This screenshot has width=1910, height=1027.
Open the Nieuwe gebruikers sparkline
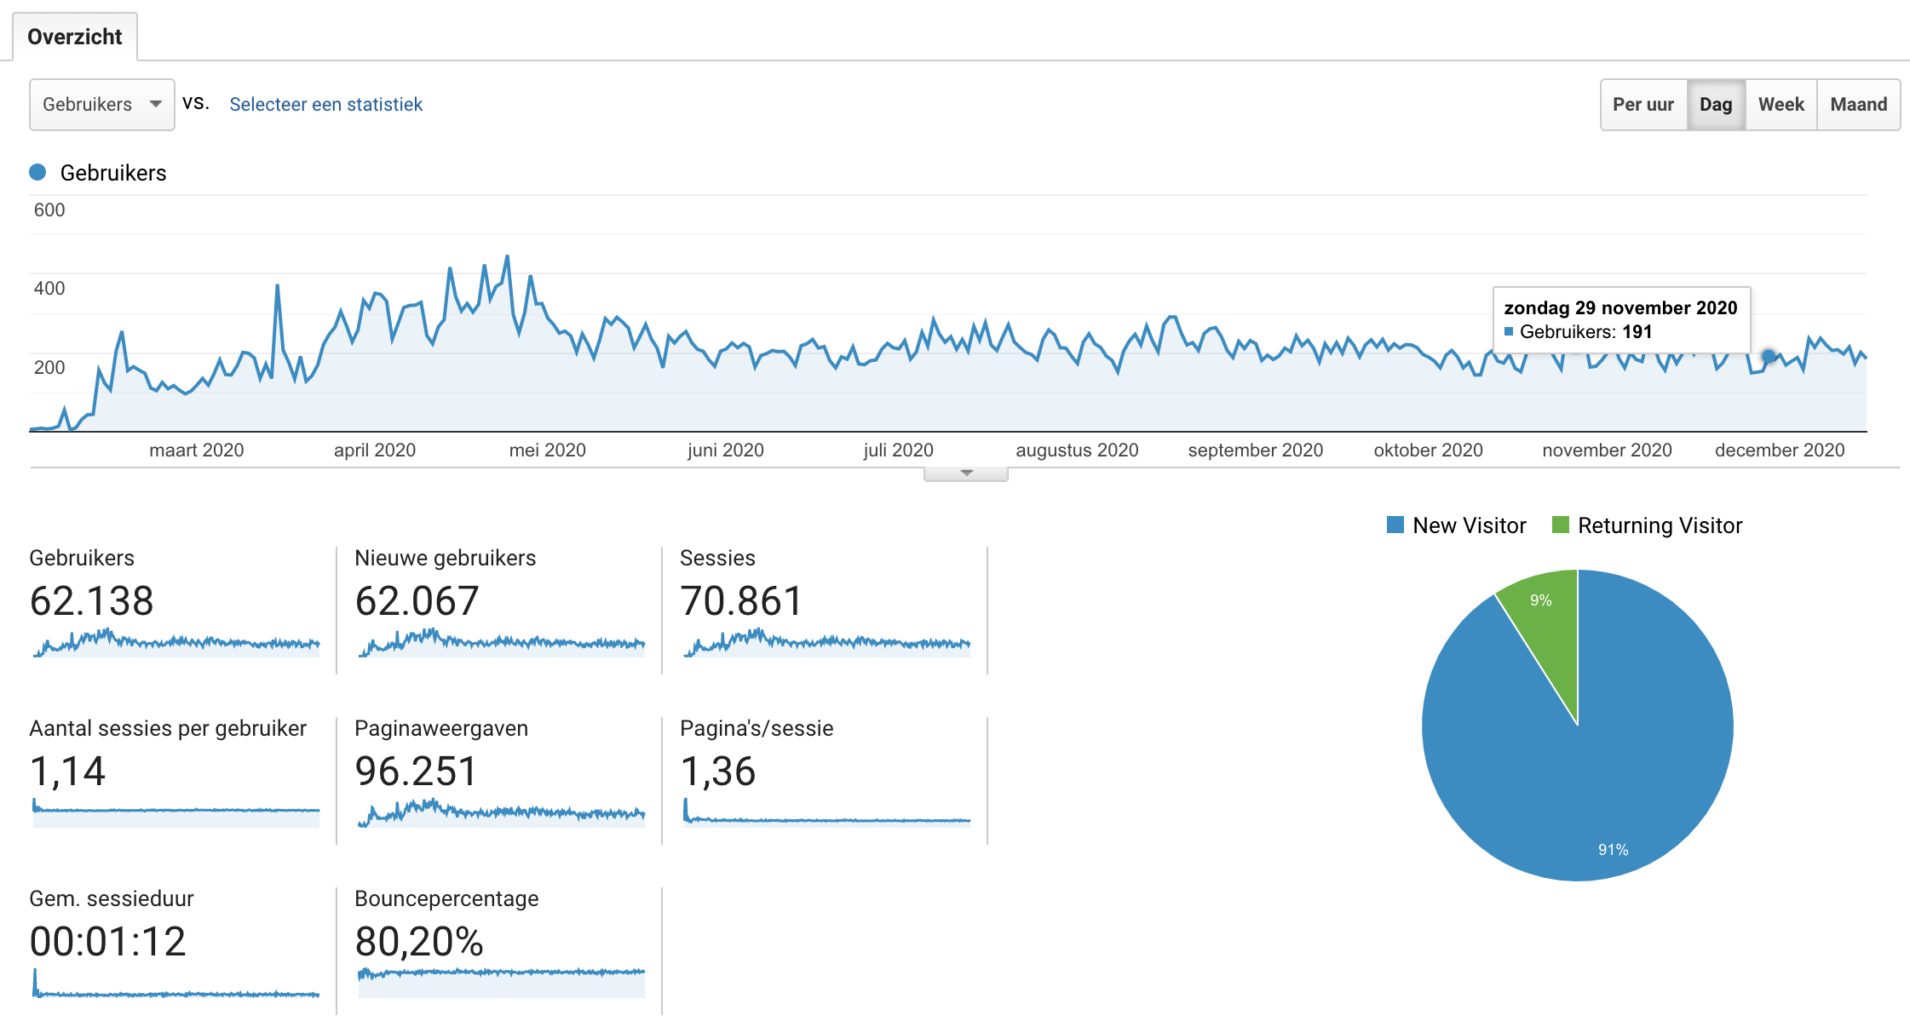coord(502,642)
